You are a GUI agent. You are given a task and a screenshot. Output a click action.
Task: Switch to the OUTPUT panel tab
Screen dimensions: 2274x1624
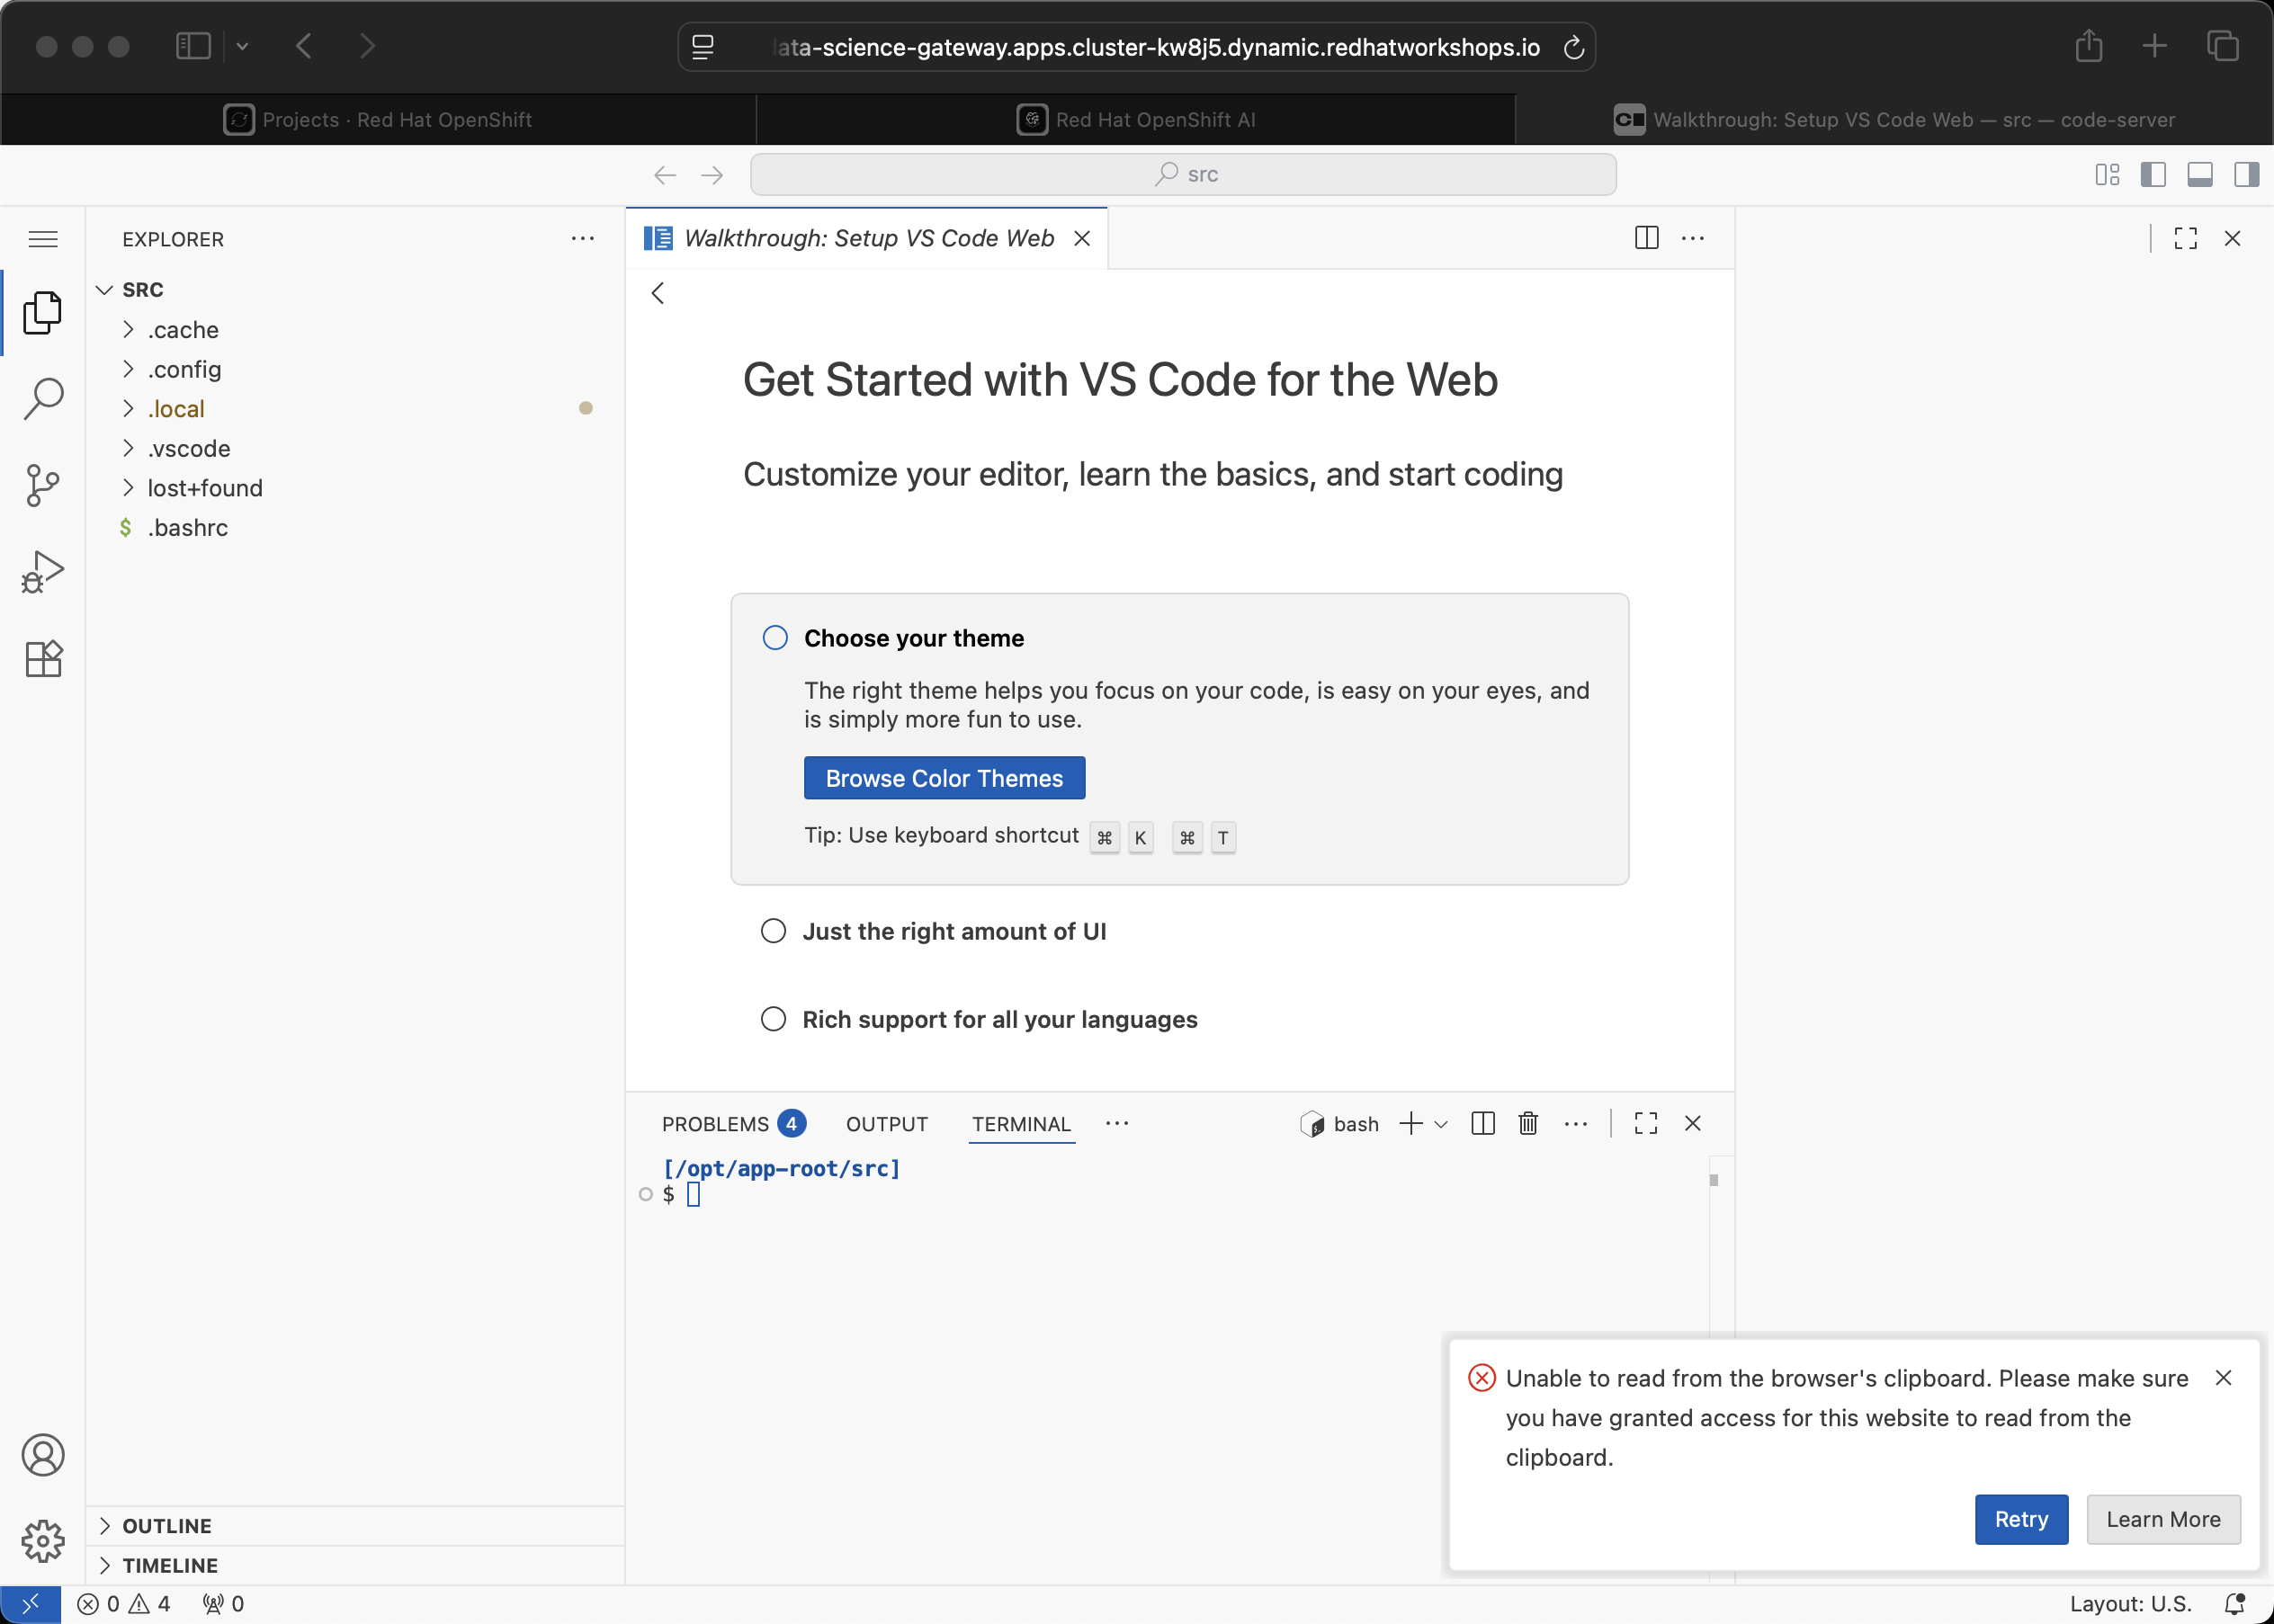[x=886, y=1124]
